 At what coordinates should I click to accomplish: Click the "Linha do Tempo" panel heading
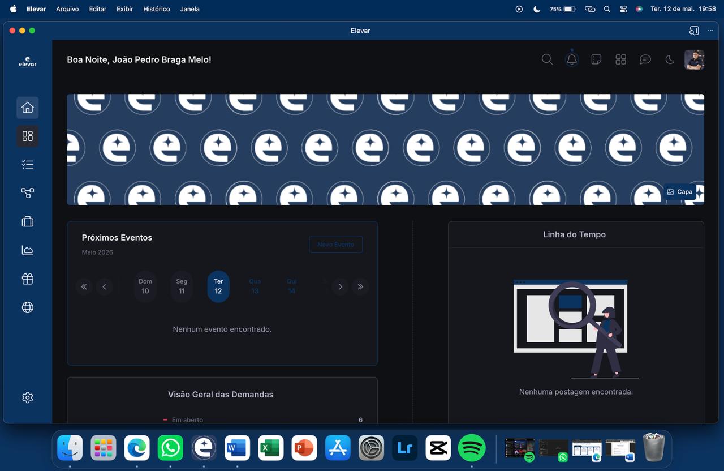(x=574, y=234)
